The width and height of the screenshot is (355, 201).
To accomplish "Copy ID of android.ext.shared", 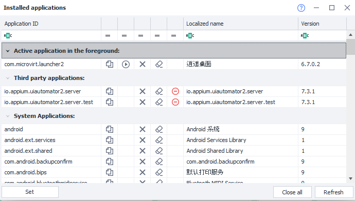I will [110, 151].
